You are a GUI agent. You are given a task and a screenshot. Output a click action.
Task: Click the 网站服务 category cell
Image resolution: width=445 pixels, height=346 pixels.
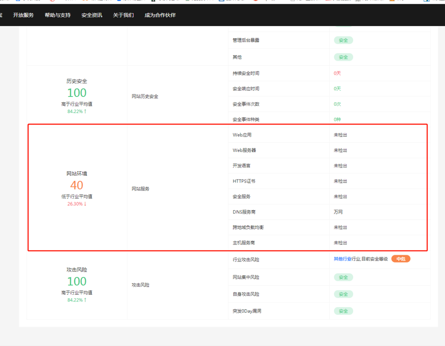tap(140, 189)
